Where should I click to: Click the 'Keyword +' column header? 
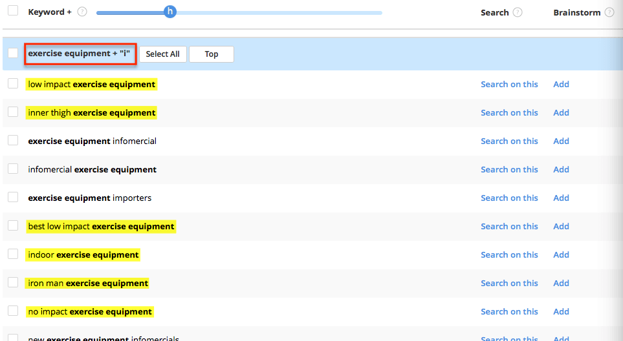[50, 12]
